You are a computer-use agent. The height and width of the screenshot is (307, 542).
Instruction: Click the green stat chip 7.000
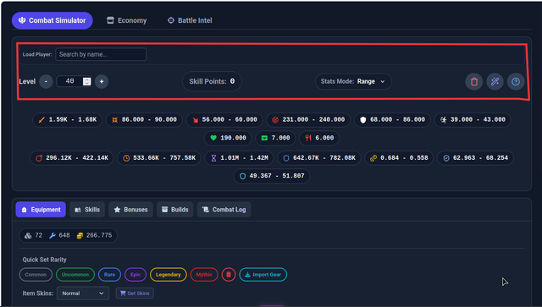[x=275, y=138]
